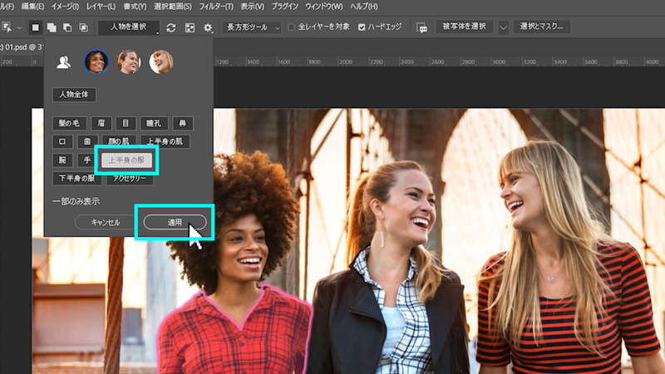This screenshot has width=665, height=374.
Task: Click the refresh object finder icon
Action: click(171, 27)
